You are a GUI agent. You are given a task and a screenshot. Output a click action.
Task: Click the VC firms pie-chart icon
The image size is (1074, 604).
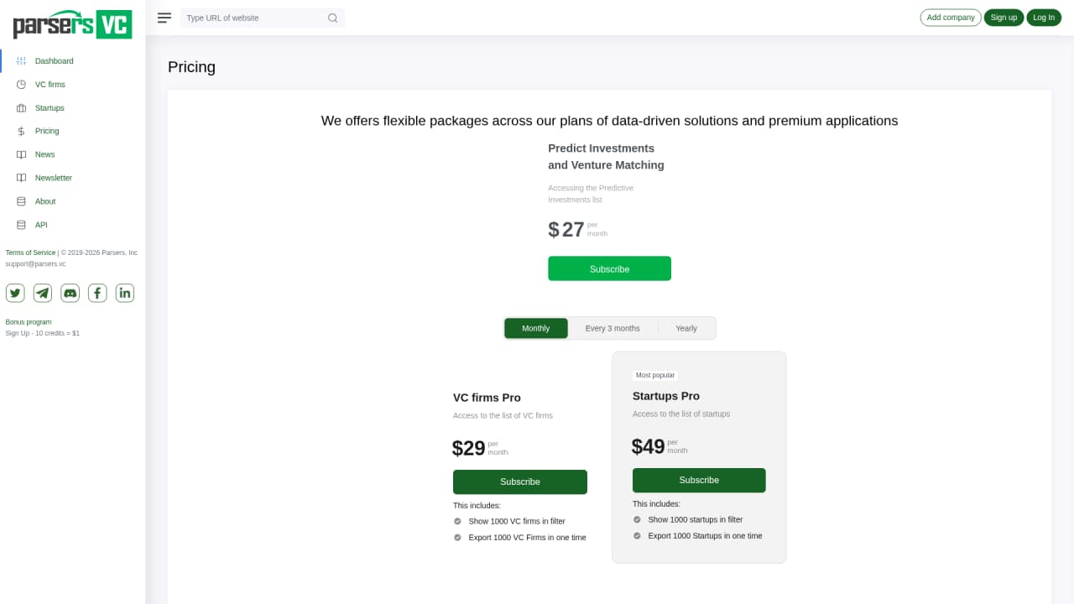pos(21,85)
